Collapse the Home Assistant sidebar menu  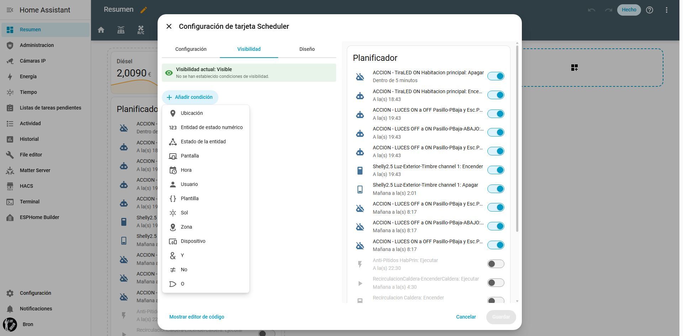pos(10,10)
